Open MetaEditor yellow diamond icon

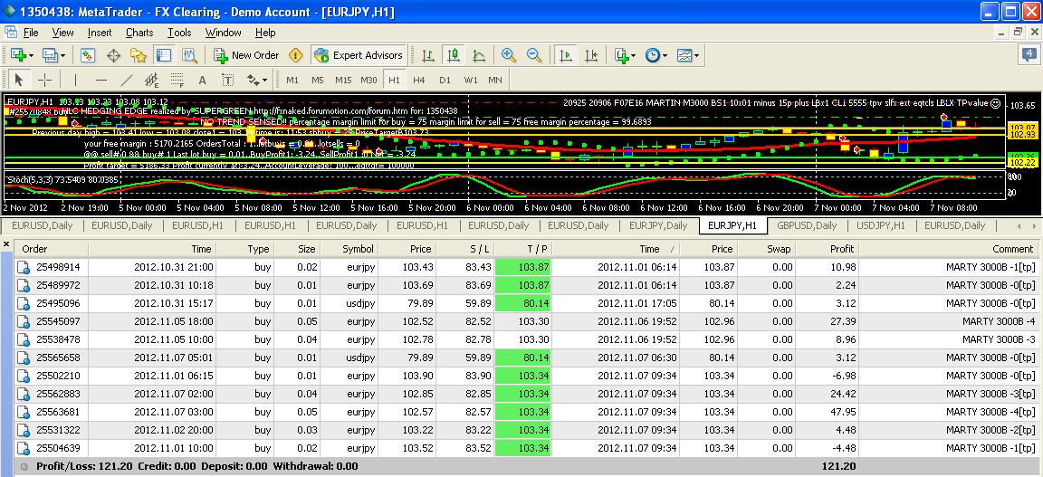pyautogui.click(x=296, y=55)
